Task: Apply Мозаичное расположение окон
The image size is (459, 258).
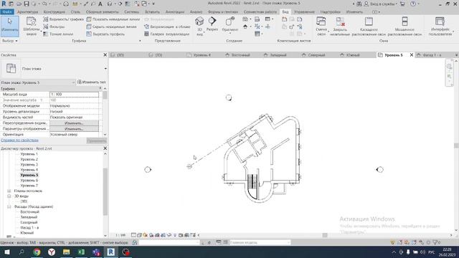Action: point(404,26)
